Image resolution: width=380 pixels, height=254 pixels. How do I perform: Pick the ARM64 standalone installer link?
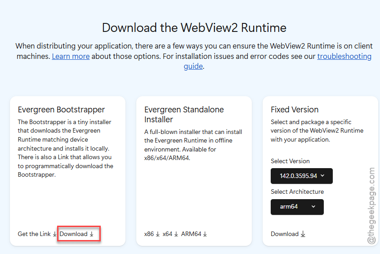191,234
